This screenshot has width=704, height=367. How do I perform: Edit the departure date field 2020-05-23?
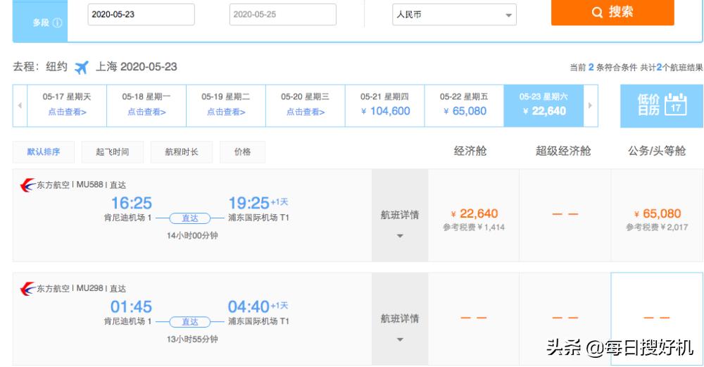[x=141, y=14]
